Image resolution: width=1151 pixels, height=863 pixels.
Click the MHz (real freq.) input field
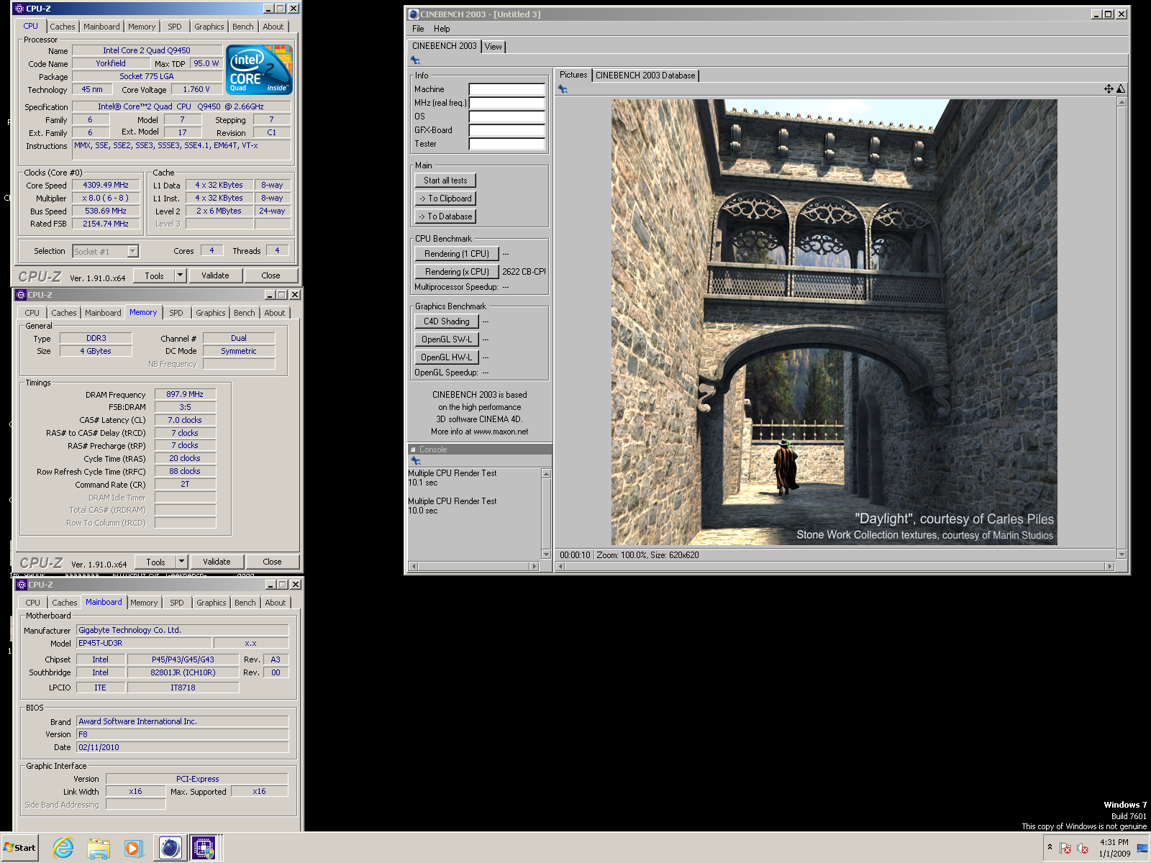507,103
